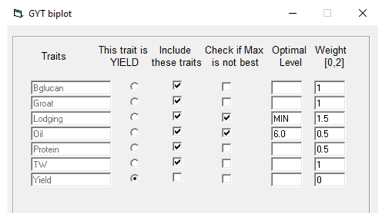Select Bglucan as the YIELD trait
388x221 pixels.
click(x=134, y=86)
